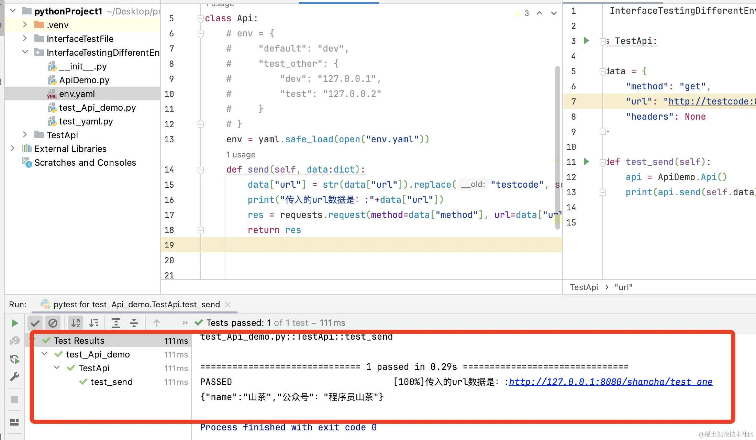Click the Stop process square icon
Image resolution: width=756 pixels, height=440 pixels.
[14, 399]
